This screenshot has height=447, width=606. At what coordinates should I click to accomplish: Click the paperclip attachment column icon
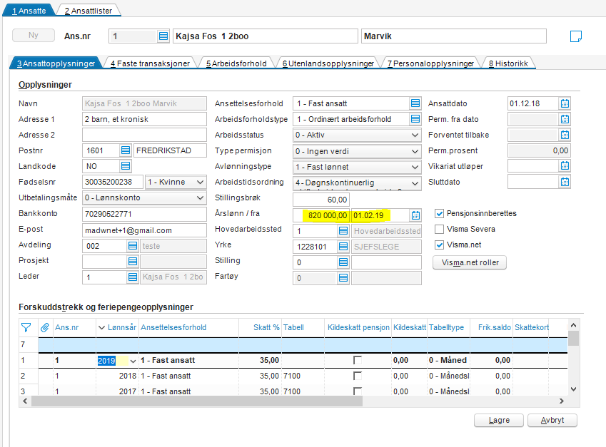coord(44,328)
